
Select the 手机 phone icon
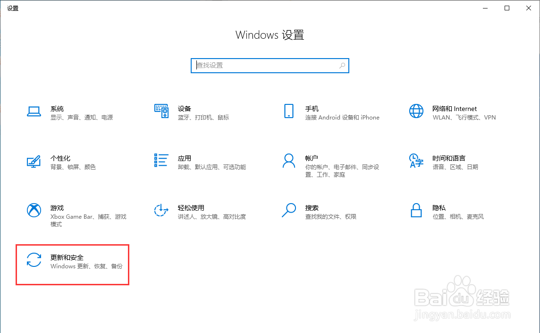coord(288,112)
